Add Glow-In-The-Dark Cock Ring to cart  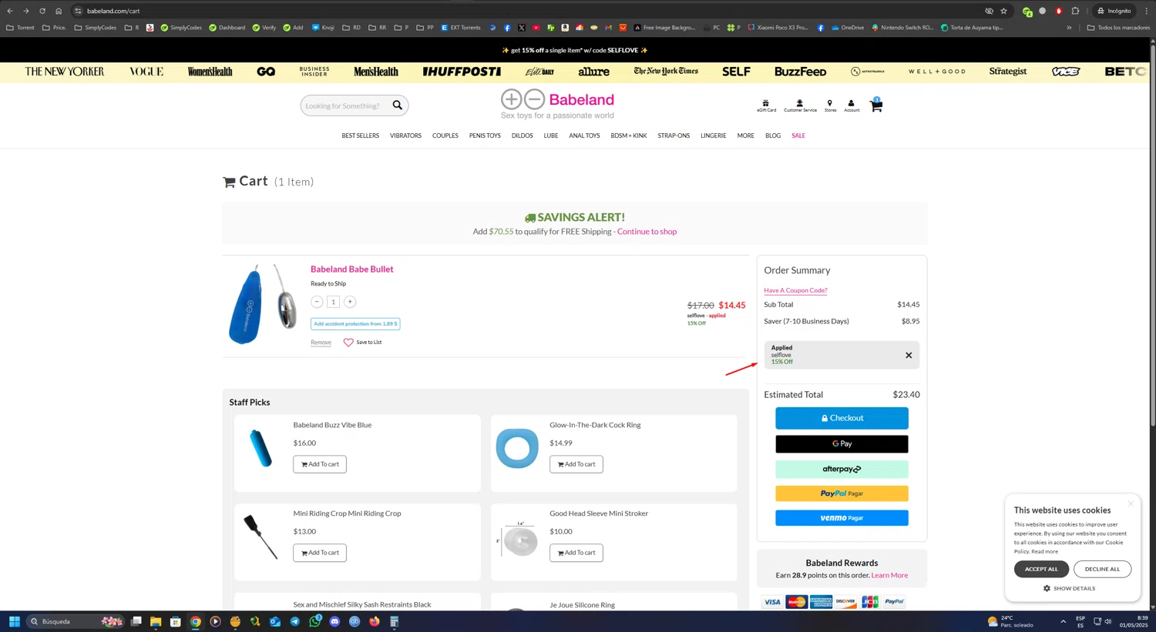pyautogui.click(x=576, y=464)
